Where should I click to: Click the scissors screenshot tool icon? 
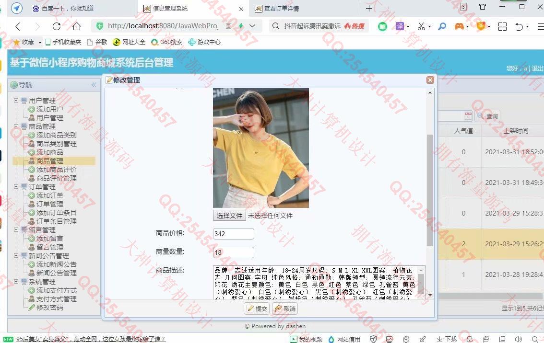[421, 26]
